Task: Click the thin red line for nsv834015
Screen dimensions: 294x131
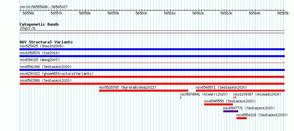Action: click(x=152, y=63)
